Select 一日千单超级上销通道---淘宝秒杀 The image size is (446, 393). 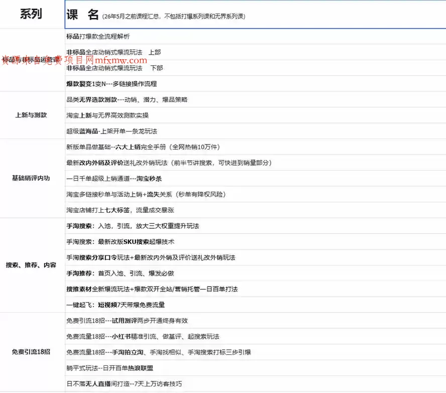256,179
